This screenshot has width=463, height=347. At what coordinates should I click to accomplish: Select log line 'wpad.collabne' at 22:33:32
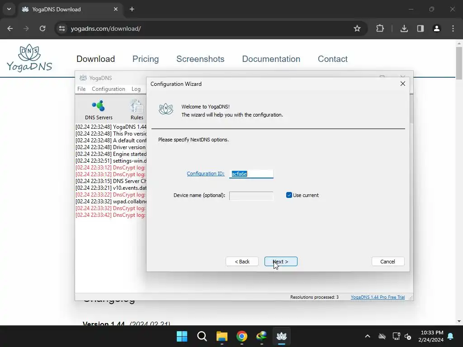tap(111, 202)
